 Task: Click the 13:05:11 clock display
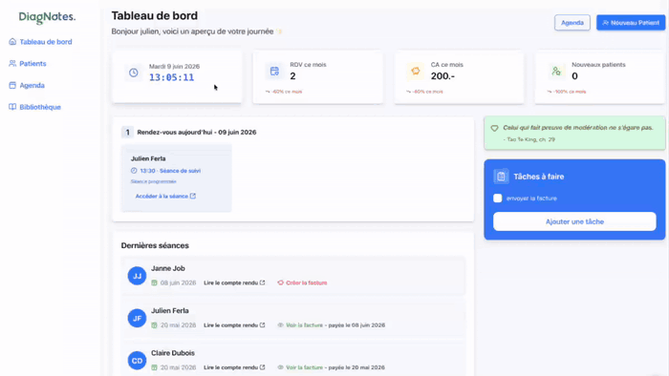171,77
